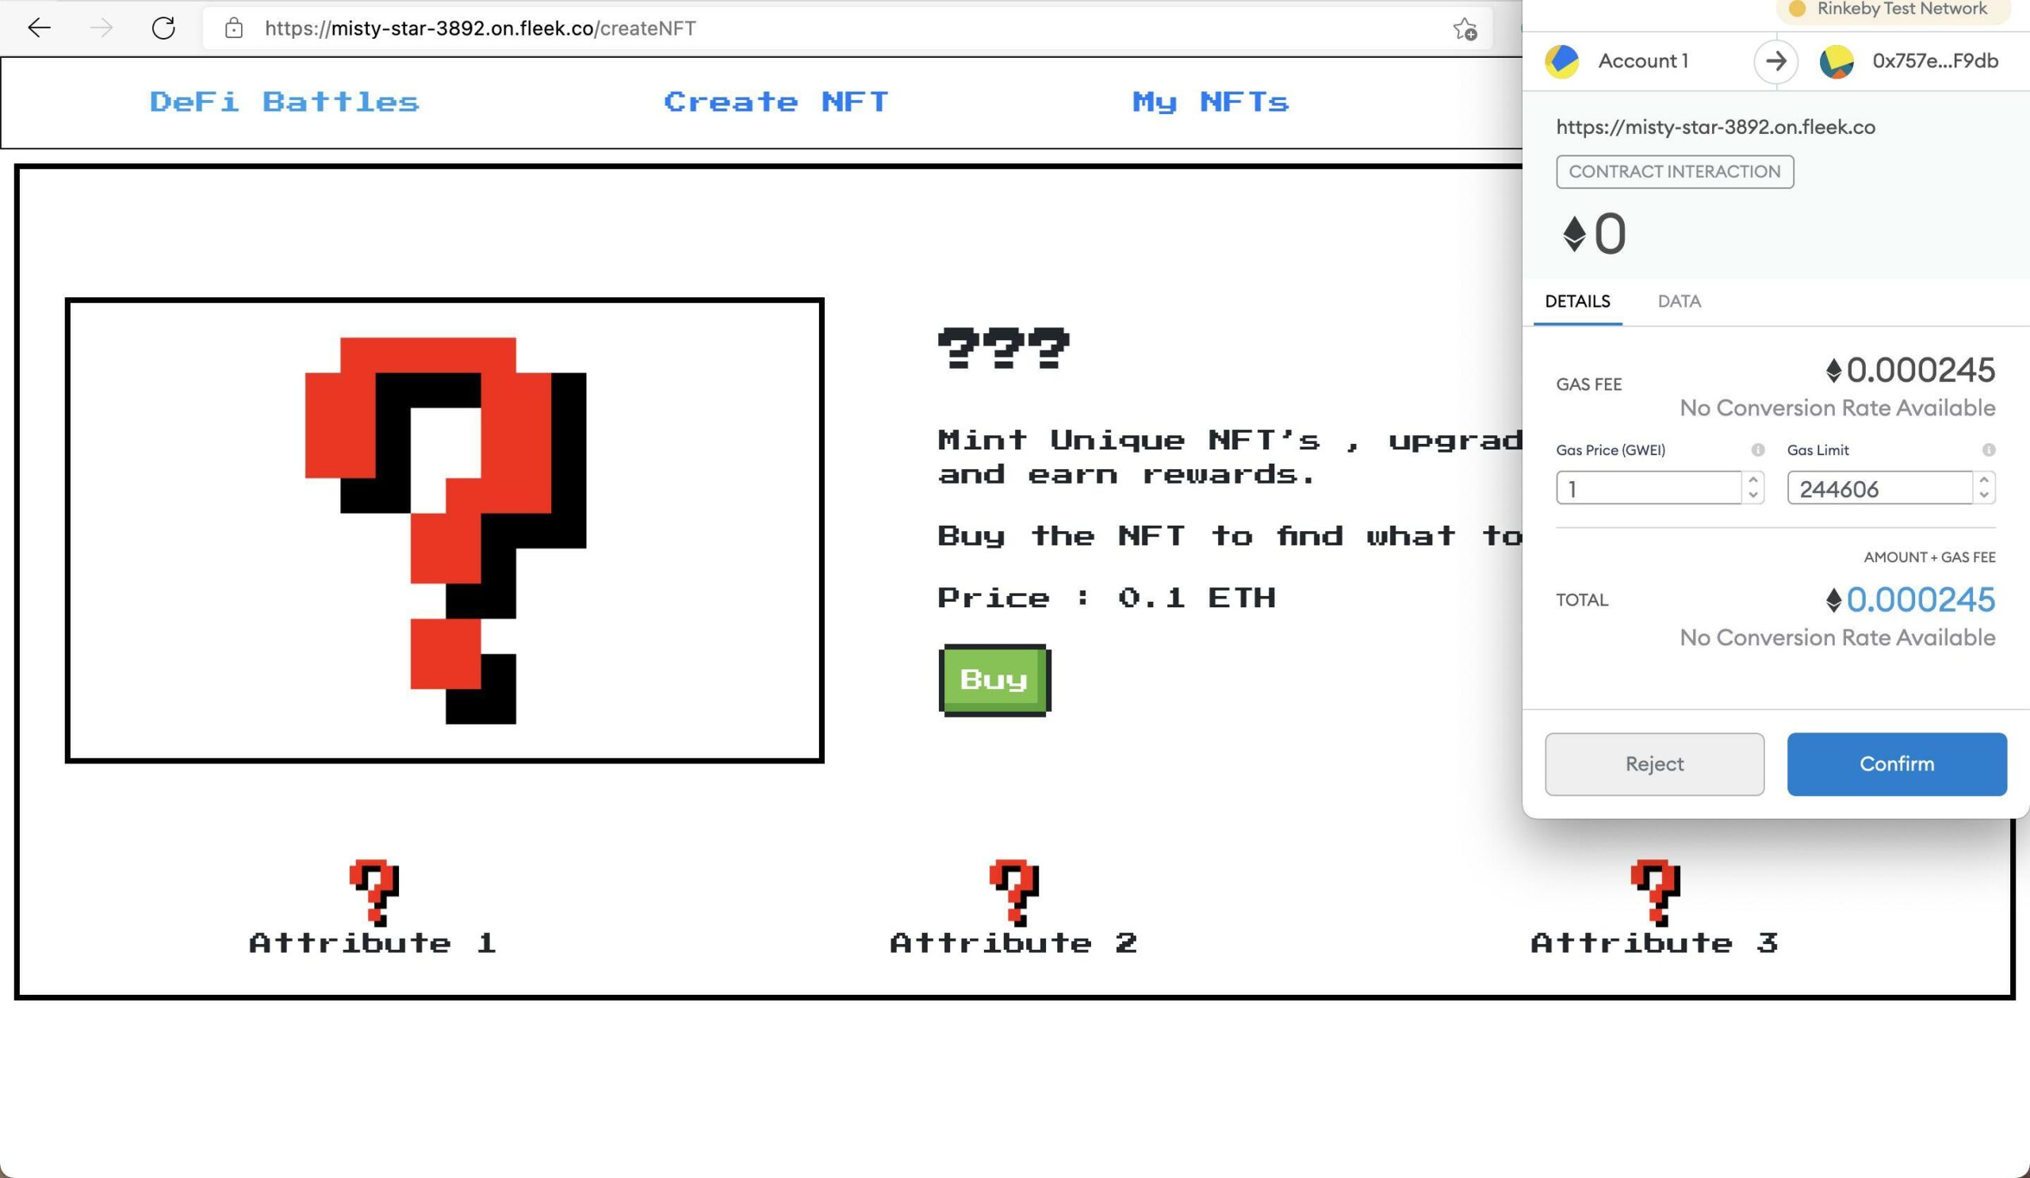Click the Account 1 avatar icon
The image size is (2030, 1178).
point(1561,61)
